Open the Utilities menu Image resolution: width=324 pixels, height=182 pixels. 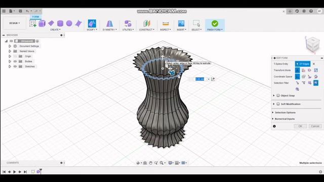click(x=128, y=30)
